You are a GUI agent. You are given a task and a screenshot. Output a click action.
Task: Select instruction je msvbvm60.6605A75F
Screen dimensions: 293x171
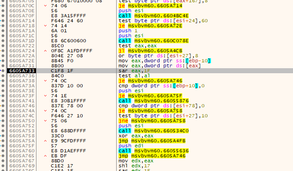150,96
